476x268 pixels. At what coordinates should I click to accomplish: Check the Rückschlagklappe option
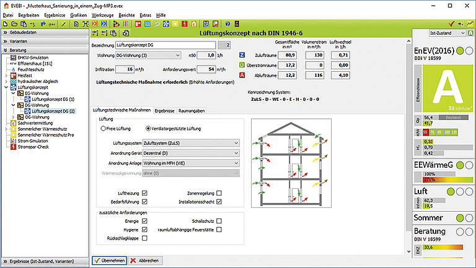click(x=144, y=237)
